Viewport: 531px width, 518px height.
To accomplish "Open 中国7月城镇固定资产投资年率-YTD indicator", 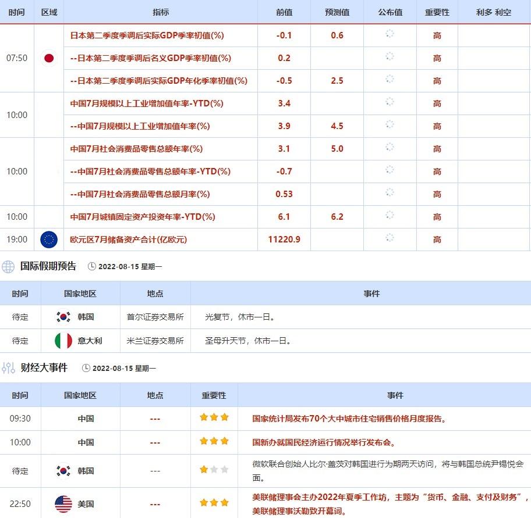I will click(143, 217).
